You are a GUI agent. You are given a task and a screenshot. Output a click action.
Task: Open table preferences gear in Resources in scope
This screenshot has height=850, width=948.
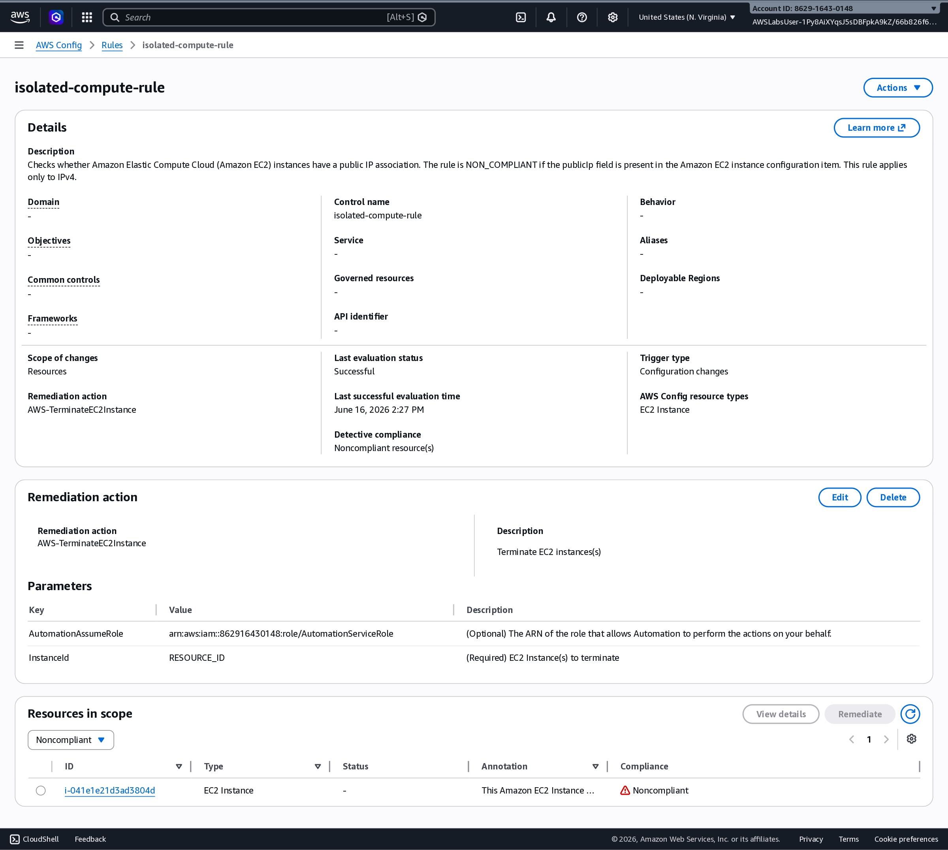point(911,739)
